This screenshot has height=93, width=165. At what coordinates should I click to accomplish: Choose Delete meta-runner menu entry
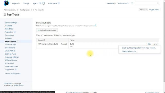pos(129,51)
